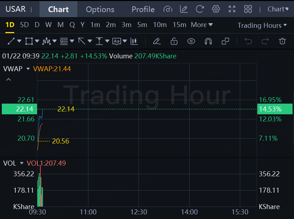Open the VWAP indicator dropdown
The width and height of the screenshot is (294, 219).
coord(28,69)
